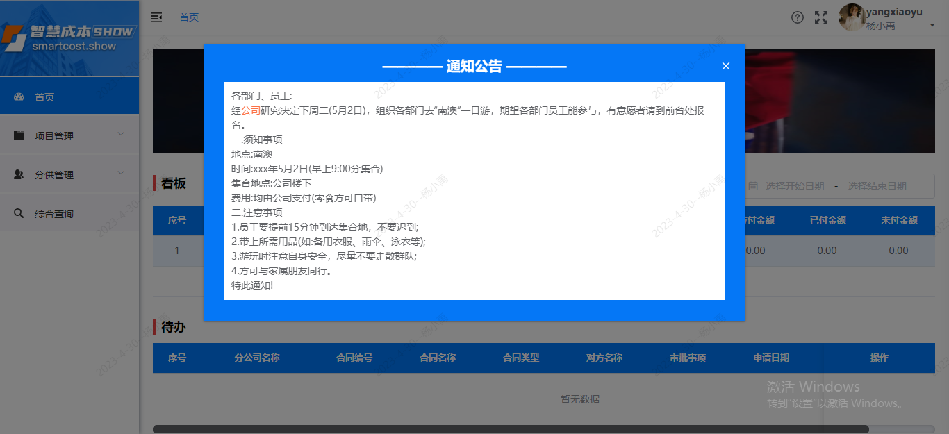The width and height of the screenshot is (949, 434).
Task: Open help via the question mark icon
Action: coord(797,17)
